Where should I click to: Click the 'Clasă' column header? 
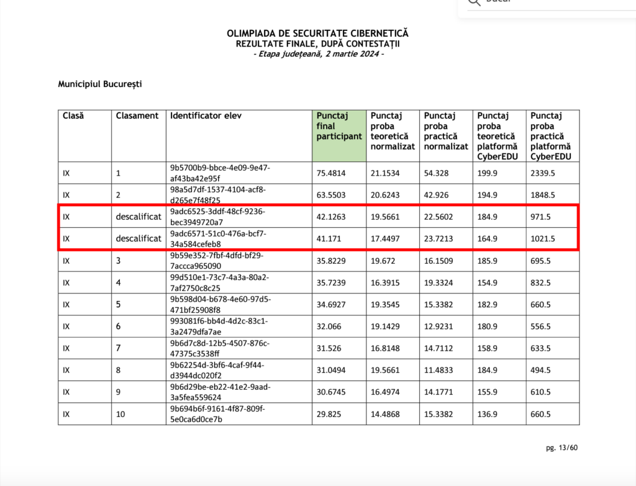click(x=73, y=115)
